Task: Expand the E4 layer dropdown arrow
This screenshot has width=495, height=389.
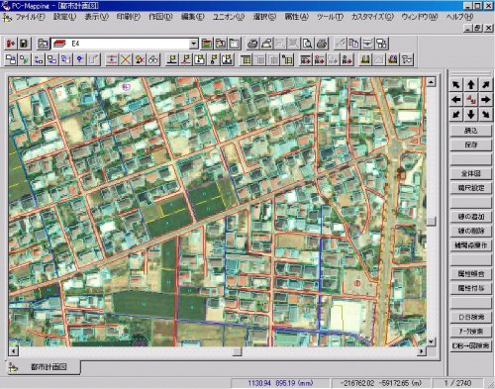Action: [x=194, y=44]
